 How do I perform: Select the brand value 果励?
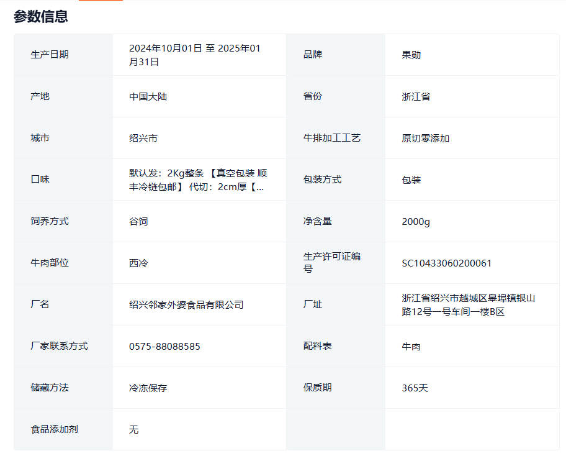[411, 55]
